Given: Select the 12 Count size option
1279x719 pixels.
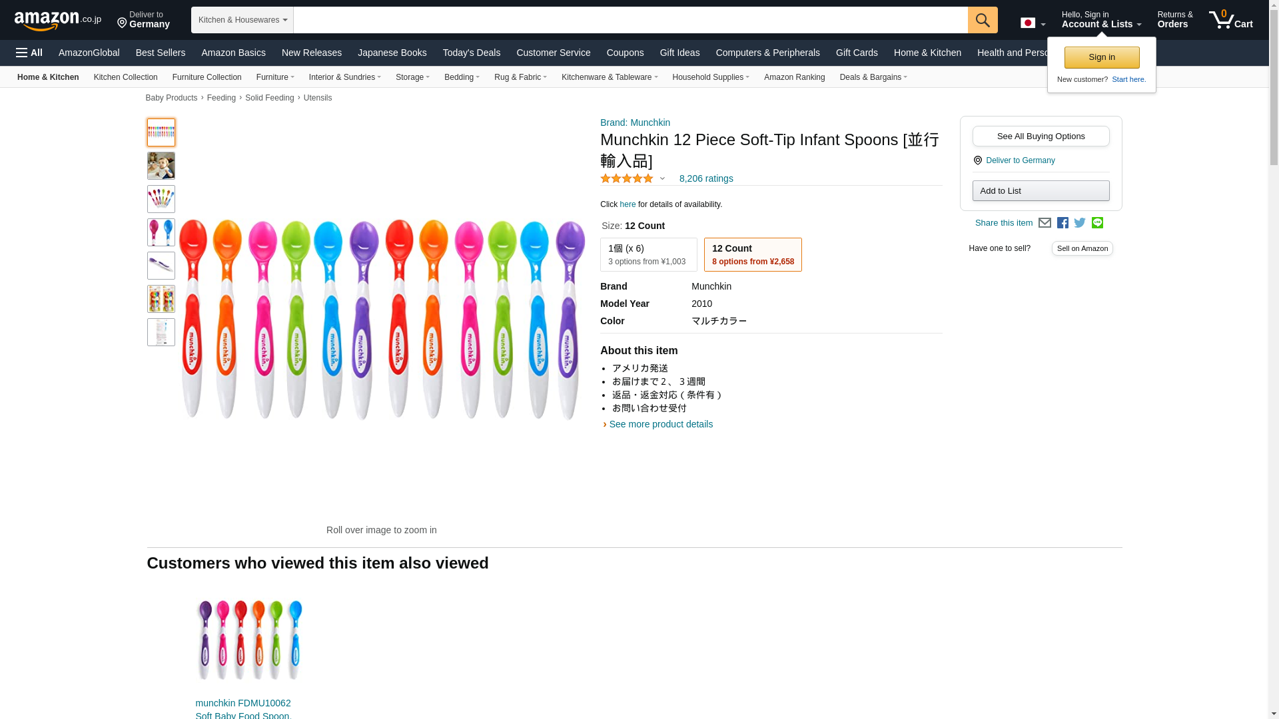Looking at the screenshot, I should pyautogui.click(x=752, y=254).
